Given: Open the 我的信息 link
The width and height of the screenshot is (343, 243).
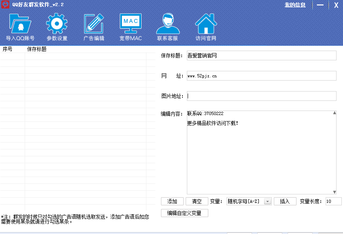Looking at the screenshot, I should pos(295,5).
